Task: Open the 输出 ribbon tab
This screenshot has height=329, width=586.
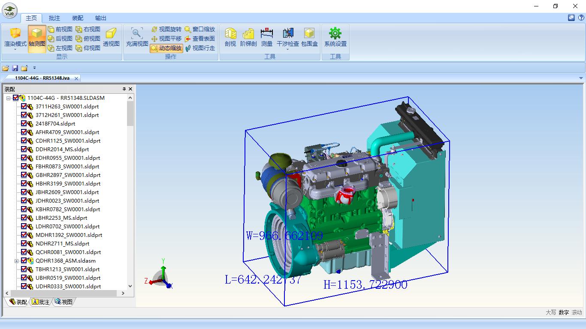Action: pyautogui.click(x=101, y=18)
